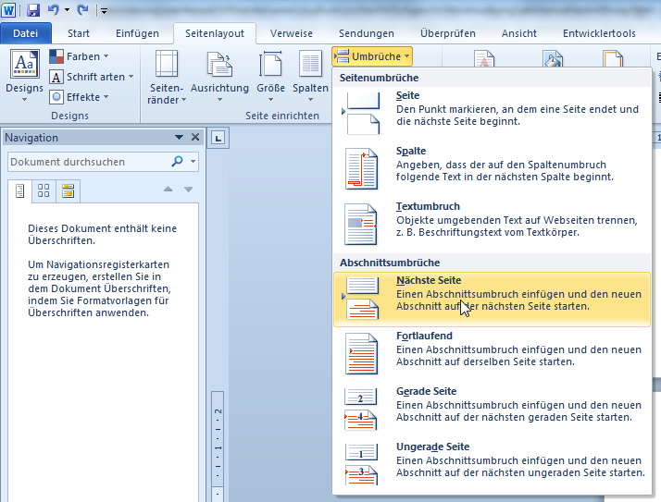The width and height of the screenshot is (661, 502).
Task: Close the Navigation pane
Action: tap(195, 138)
